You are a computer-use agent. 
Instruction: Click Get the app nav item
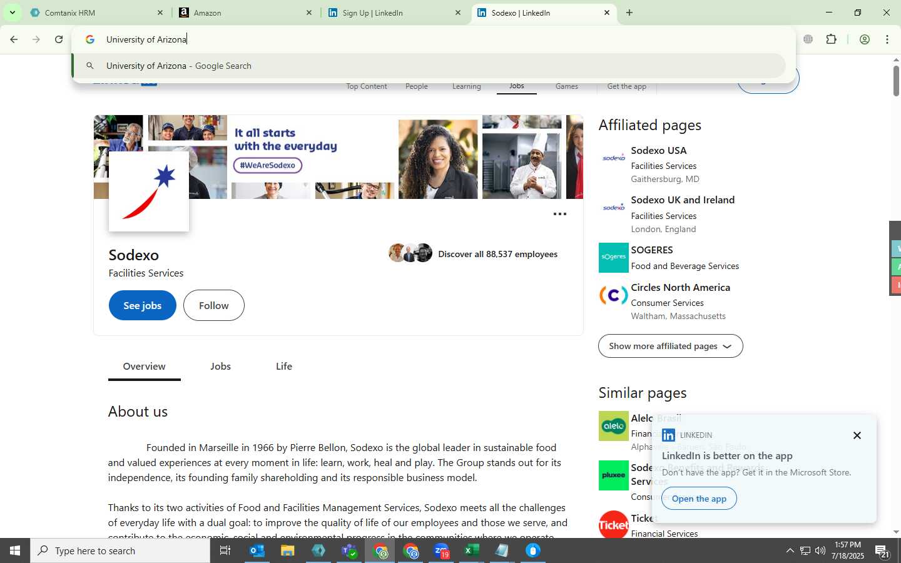tap(626, 86)
